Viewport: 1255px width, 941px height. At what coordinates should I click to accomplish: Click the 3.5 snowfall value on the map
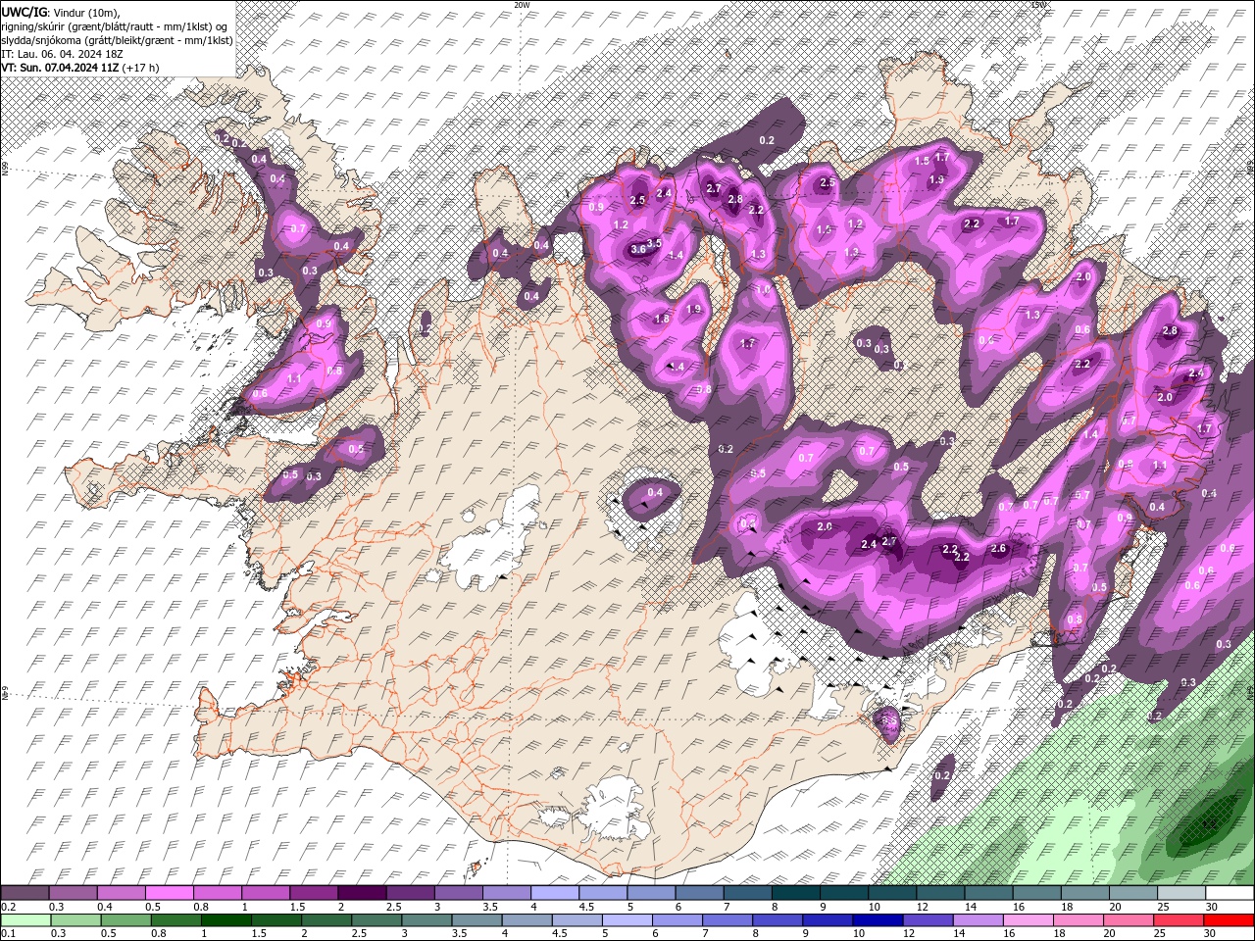(x=655, y=242)
